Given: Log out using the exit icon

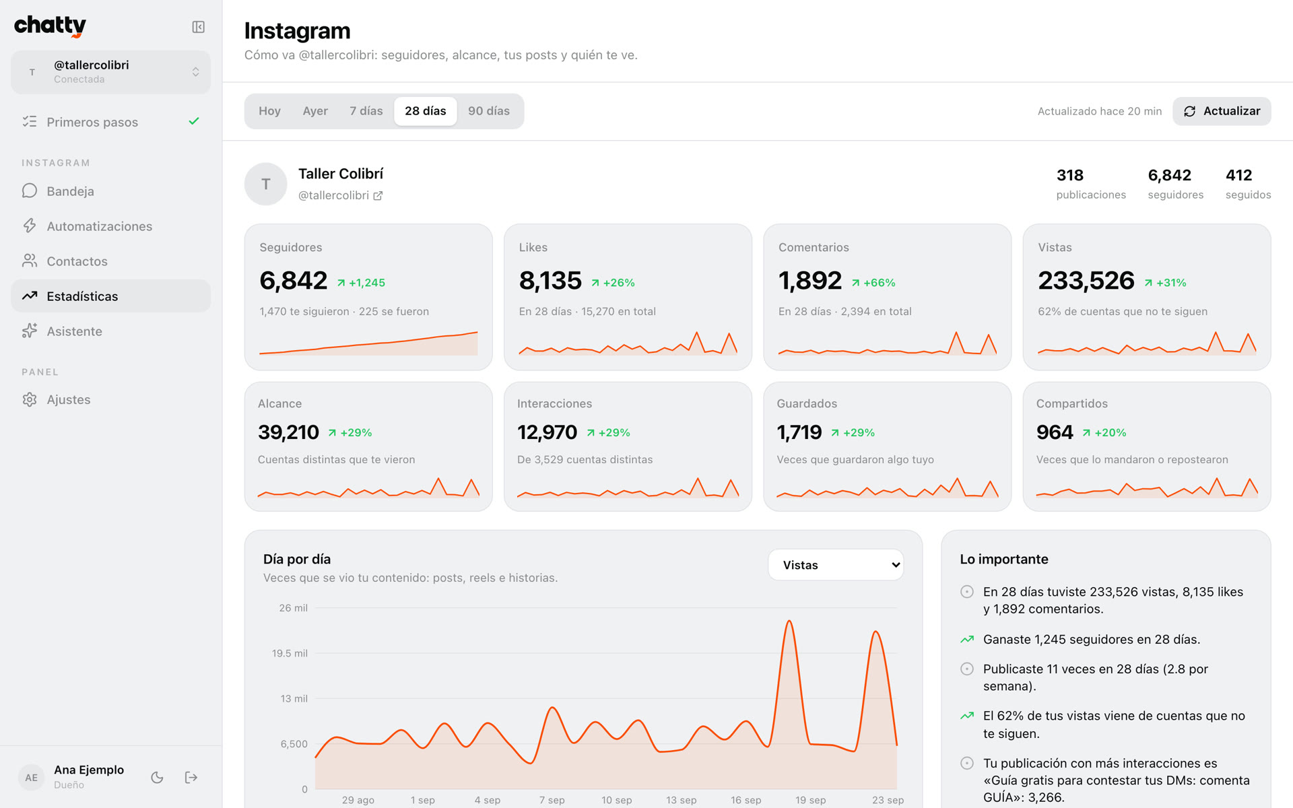Looking at the screenshot, I should [191, 778].
